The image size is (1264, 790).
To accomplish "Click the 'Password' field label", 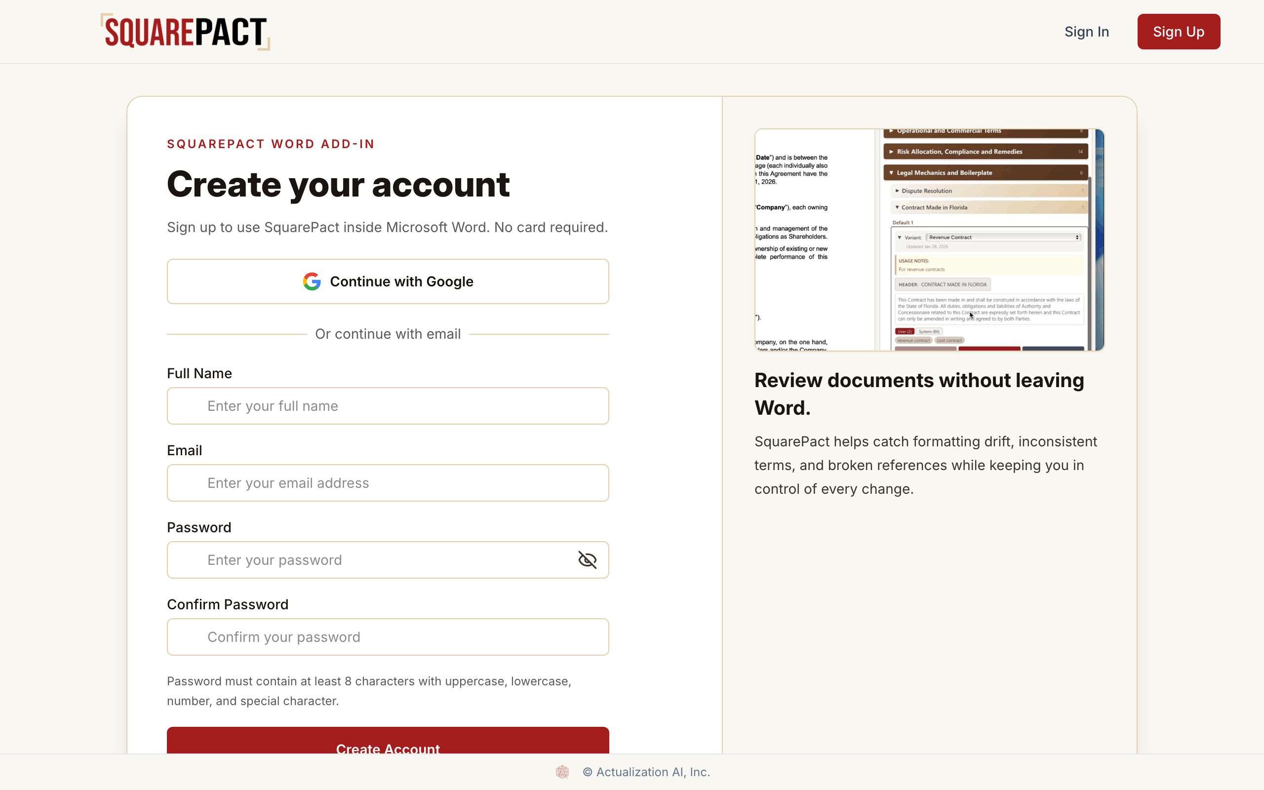I will [199, 527].
